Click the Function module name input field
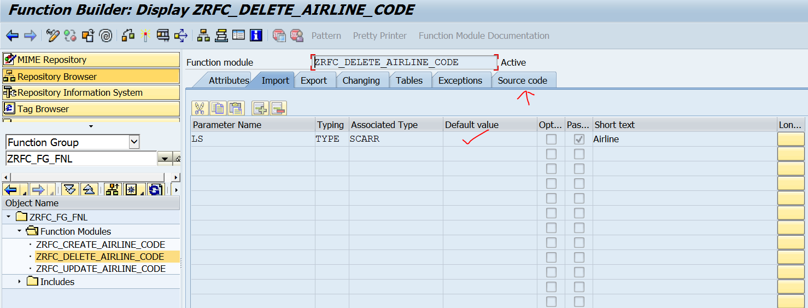Image resolution: width=808 pixels, height=308 pixels. tap(405, 62)
